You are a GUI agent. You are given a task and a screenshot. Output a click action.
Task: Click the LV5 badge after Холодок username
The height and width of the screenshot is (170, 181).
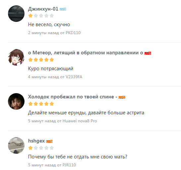(x=122, y=97)
